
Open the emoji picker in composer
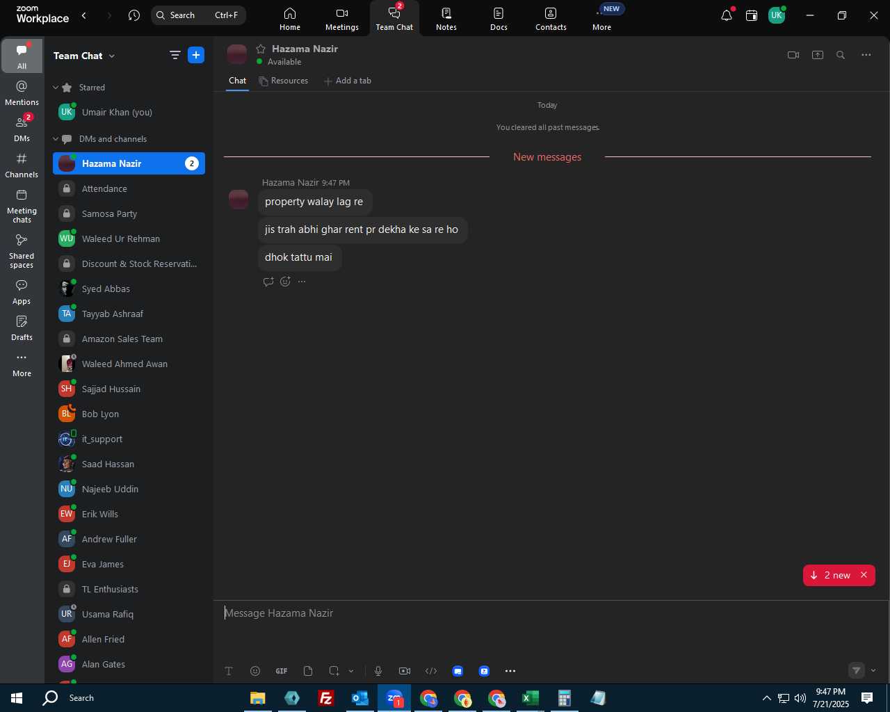pos(255,671)
